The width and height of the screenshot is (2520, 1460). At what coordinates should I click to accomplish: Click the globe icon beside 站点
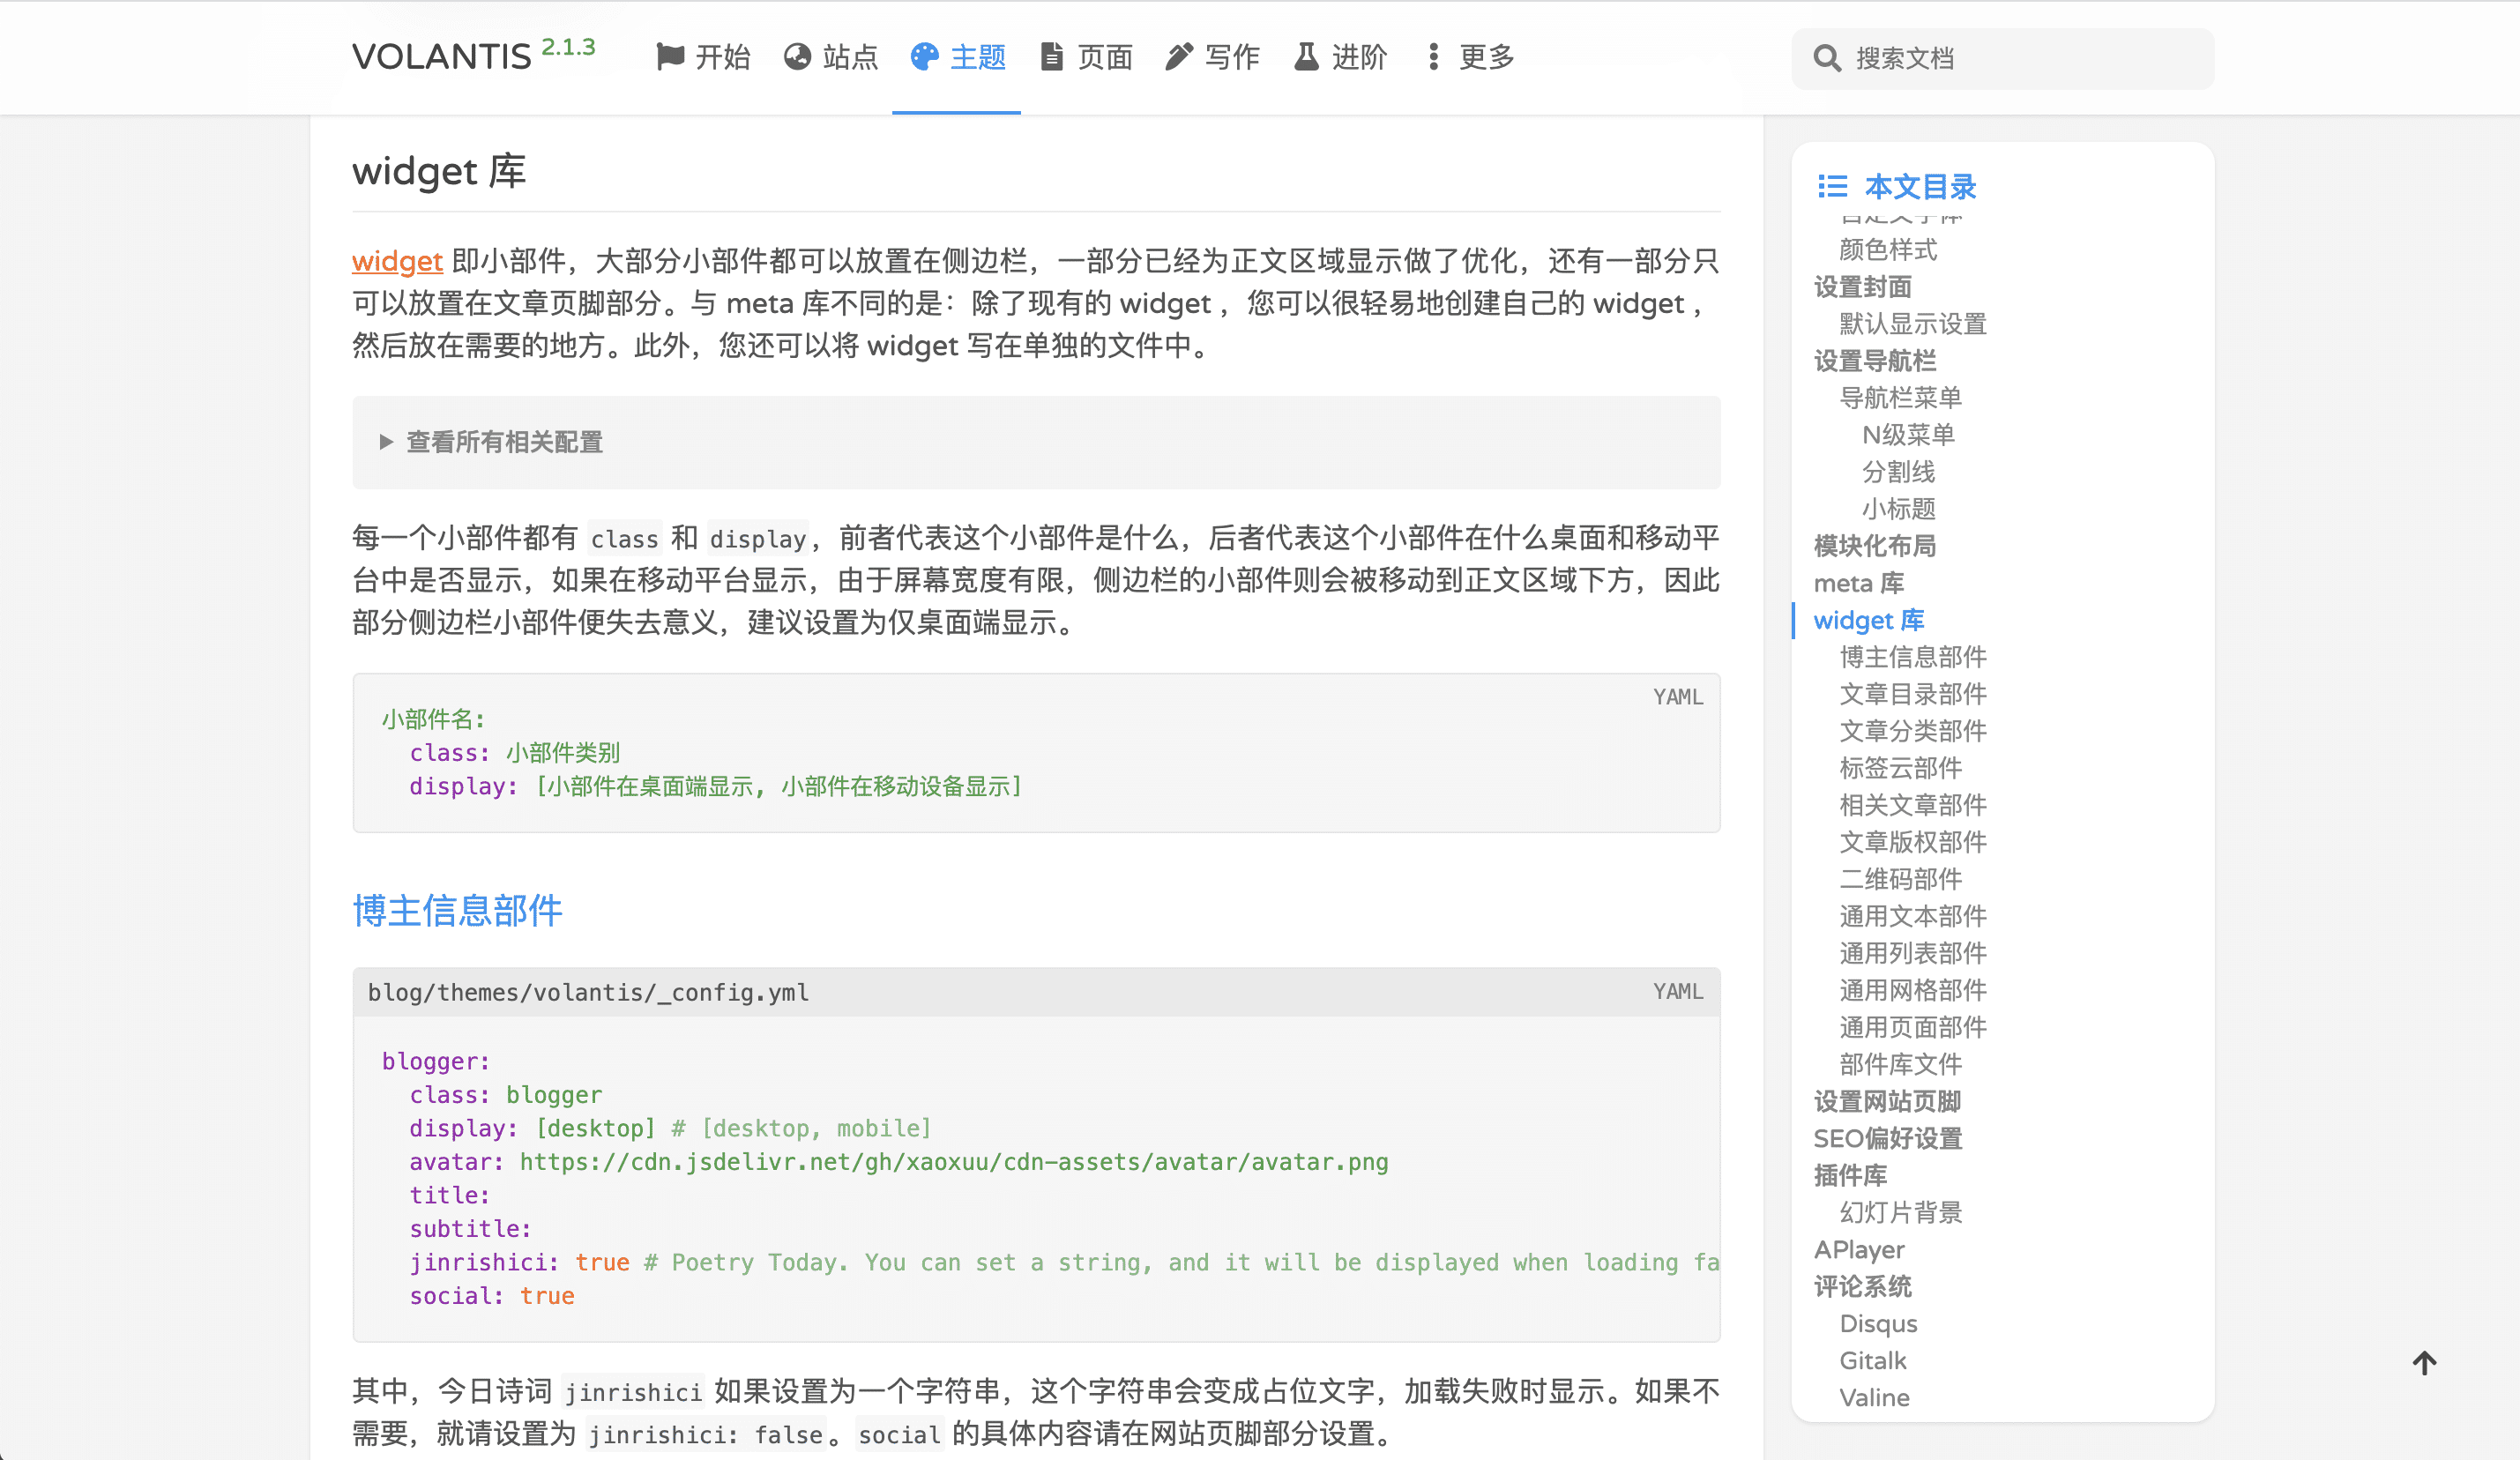click(x=797, y=57)
